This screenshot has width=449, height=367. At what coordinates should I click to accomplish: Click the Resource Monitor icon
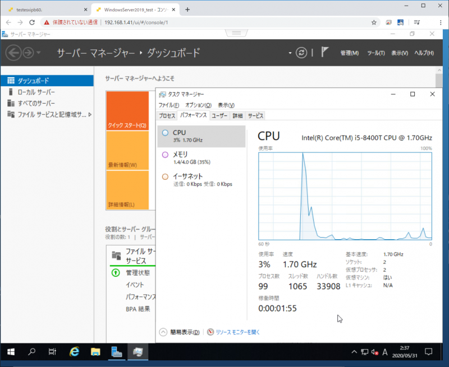[210, 332]
